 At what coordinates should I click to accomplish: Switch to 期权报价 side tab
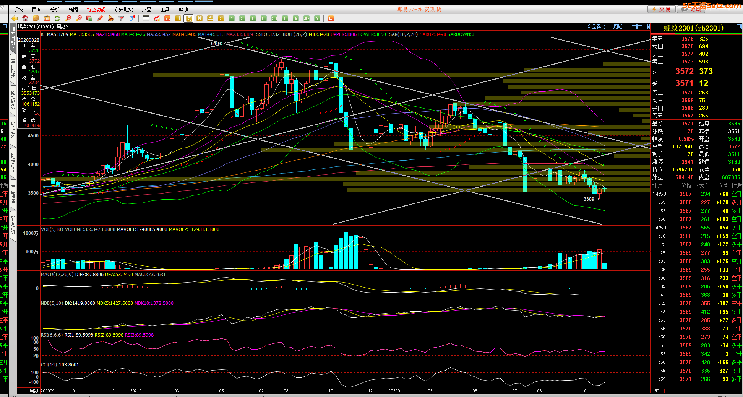(x=13, y=131)
